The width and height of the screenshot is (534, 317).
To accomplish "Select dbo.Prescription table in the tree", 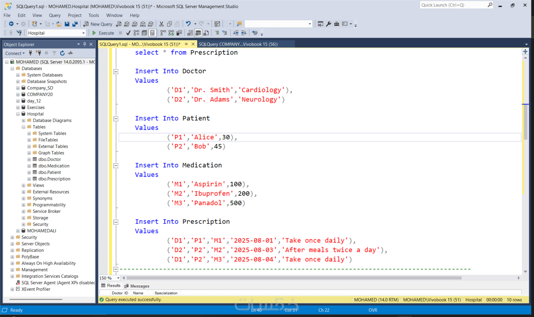I will click(54, 179).
